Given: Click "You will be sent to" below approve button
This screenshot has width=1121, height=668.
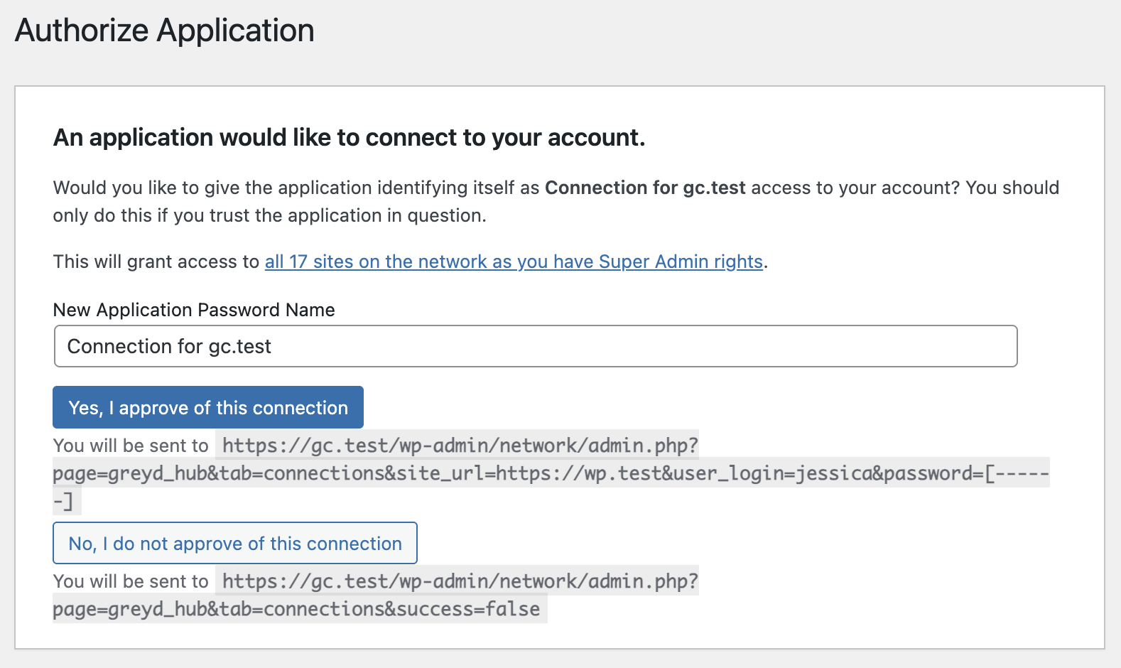Looking at the screenshot, I should [131, 446].
